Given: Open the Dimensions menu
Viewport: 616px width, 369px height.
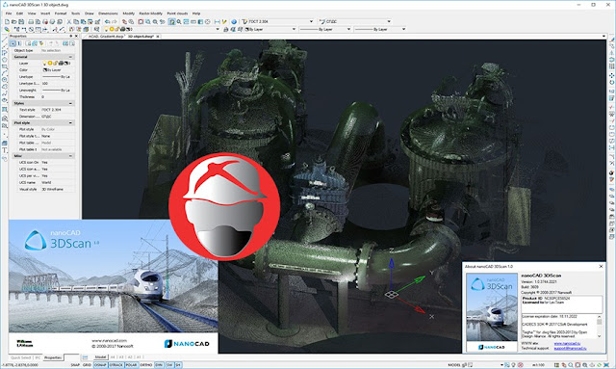Looking at the screenshot, I should [x=108, y=13].
